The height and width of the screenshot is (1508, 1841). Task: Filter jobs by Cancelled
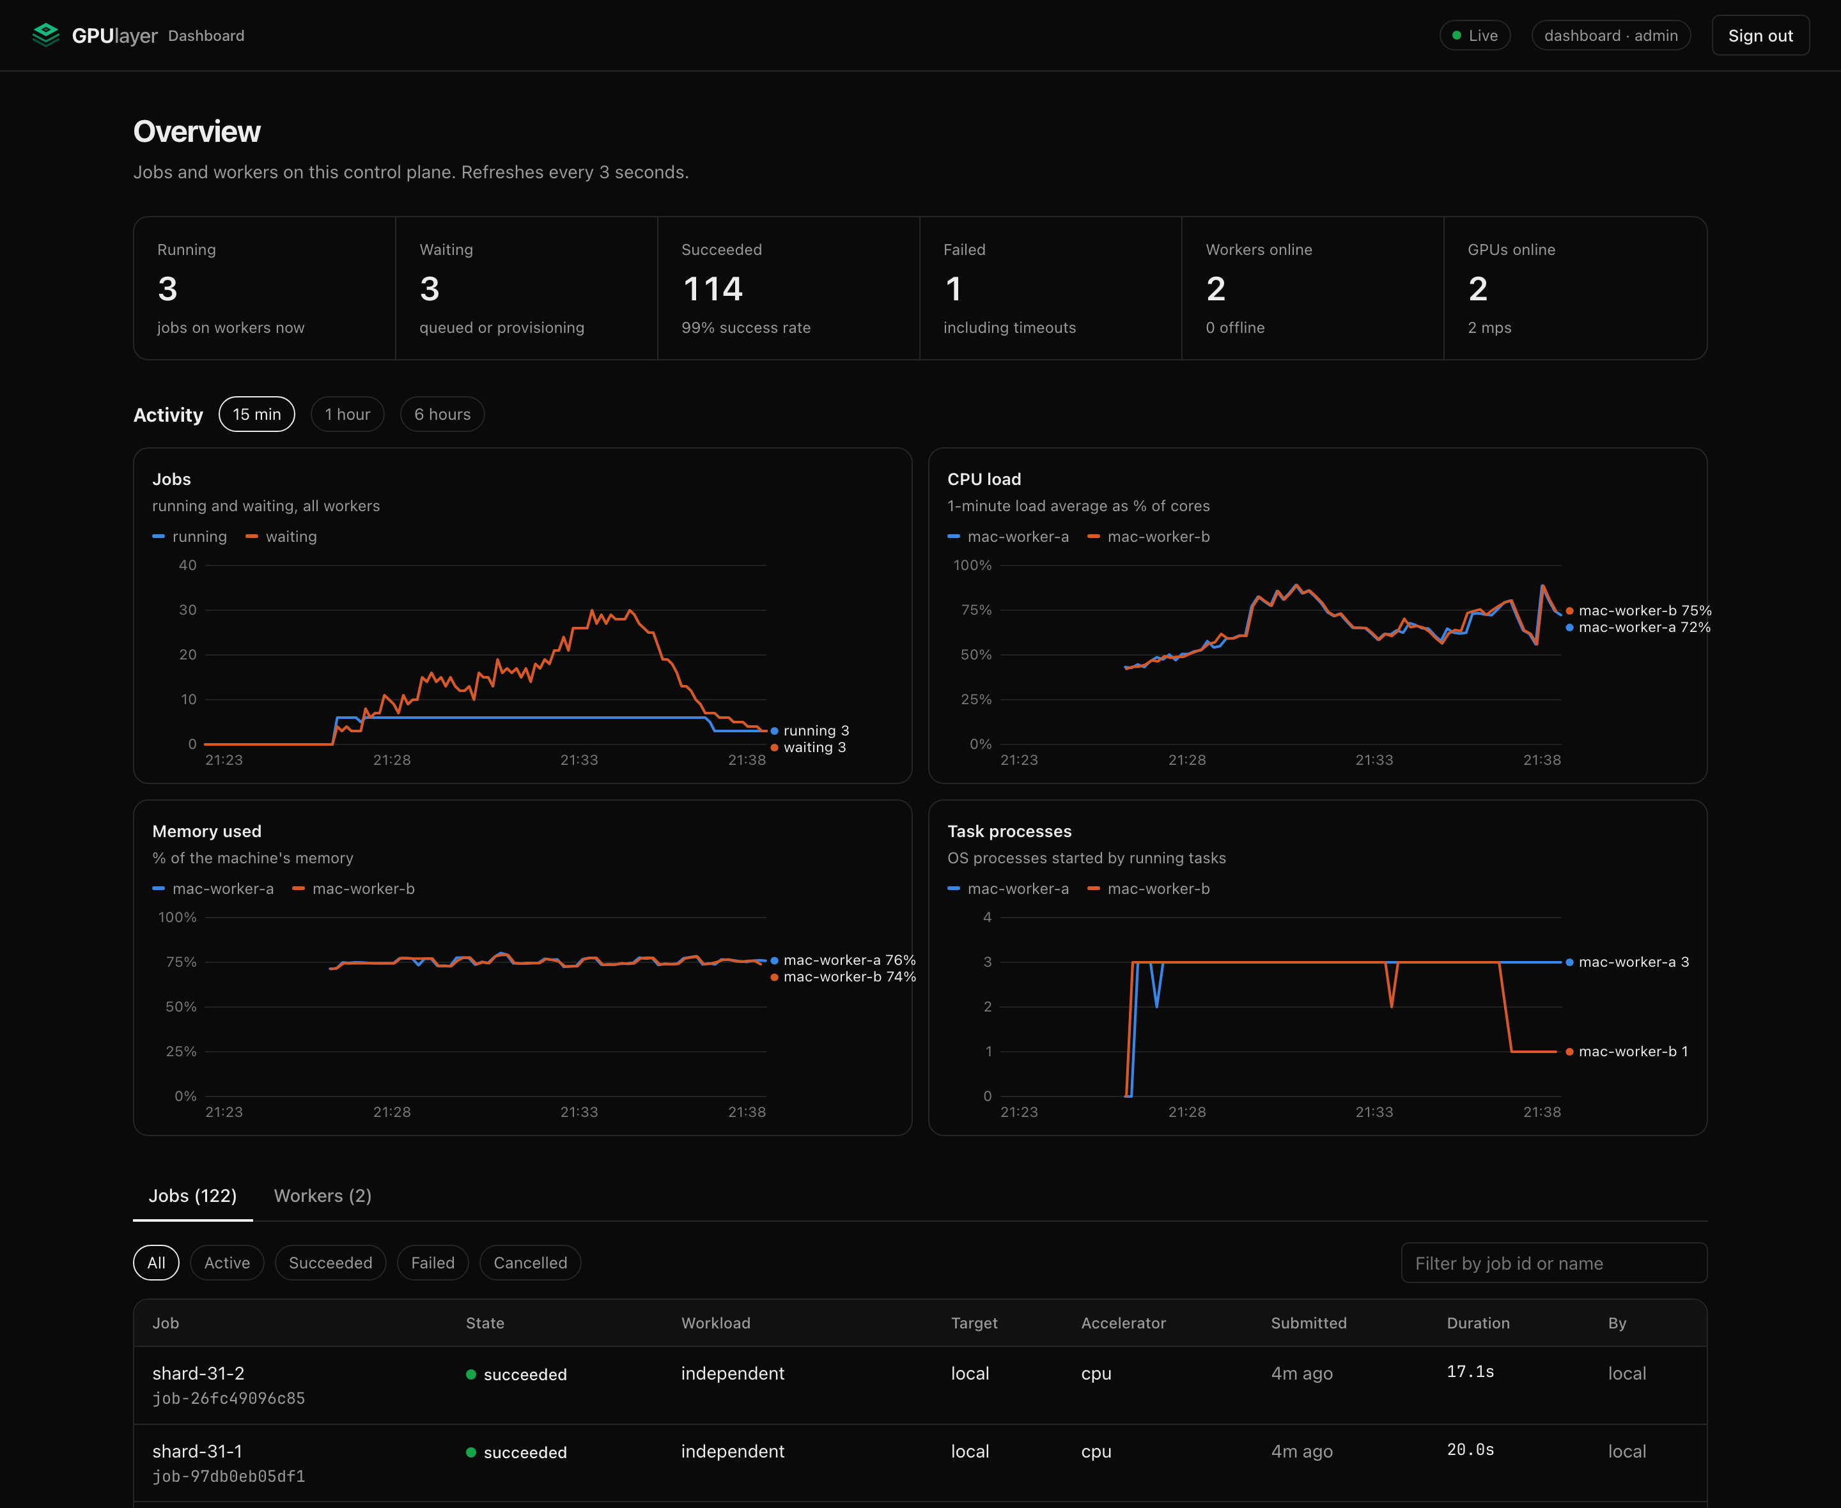pyautogui.click(x=530, y=1263)
